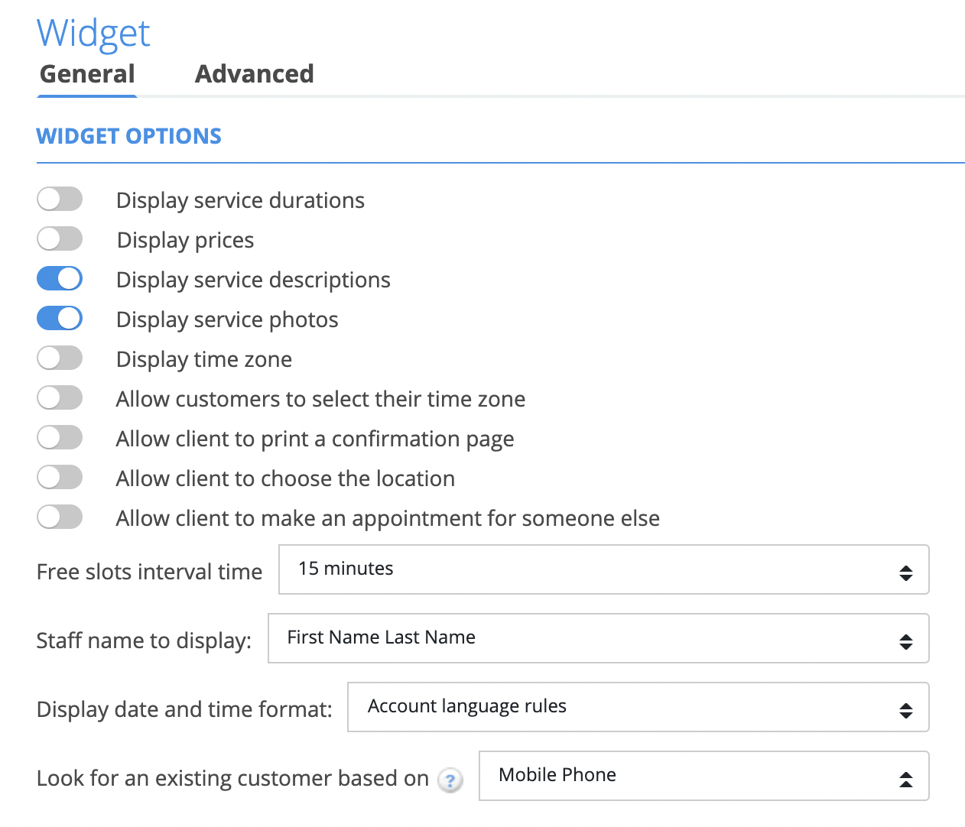Viewport: 965px width, 827px height.
Task: Click the 15 minutes dropdown arrows
Action: pyautogui.click(x=906, y=573)
